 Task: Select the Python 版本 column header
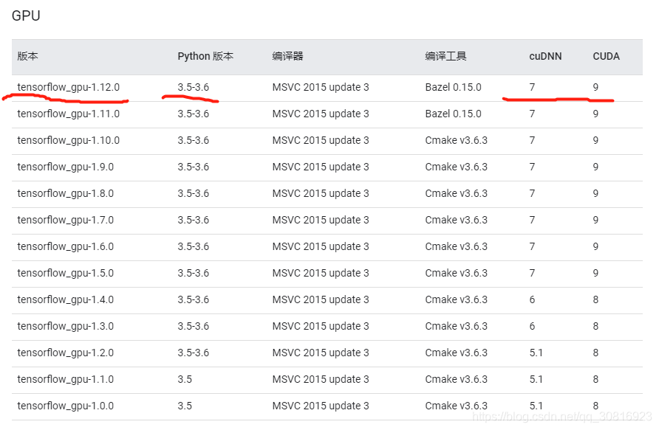pyautogui.click(x=205, y=56)
